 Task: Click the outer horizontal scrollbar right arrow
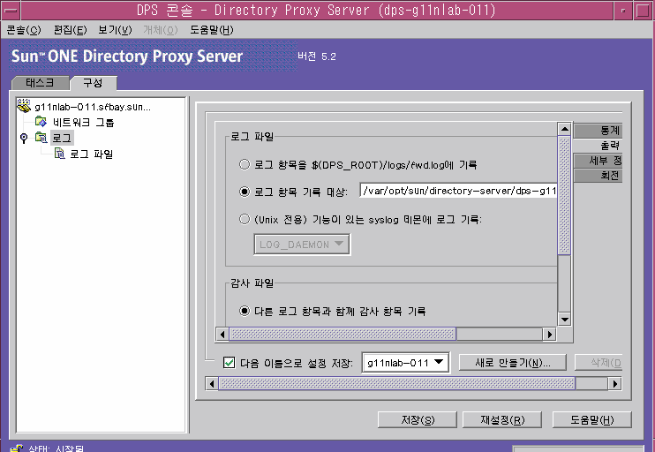pyautogui.click(x=615, y=383)
